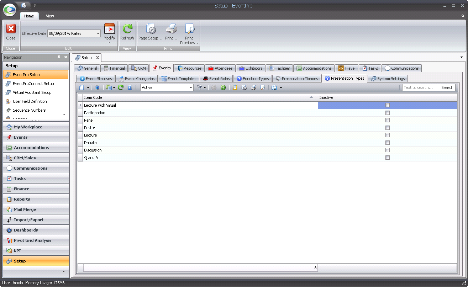
Task: Pin the Navigation panel with pushpin icon
Action: pos(59,57)
